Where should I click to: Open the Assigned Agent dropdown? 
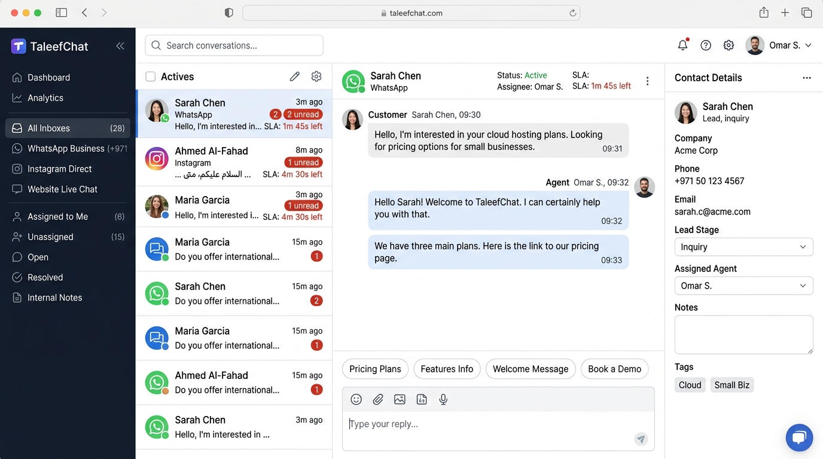click(743, 286)
